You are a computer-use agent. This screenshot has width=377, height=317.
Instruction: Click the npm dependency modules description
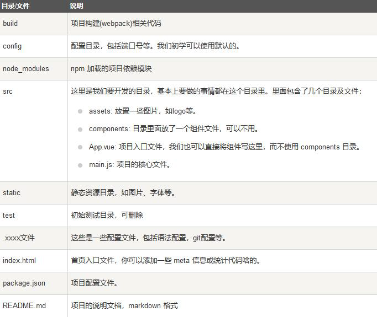pos(111,69)
